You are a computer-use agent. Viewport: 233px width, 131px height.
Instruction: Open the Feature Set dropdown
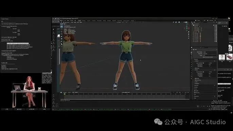click(x=210, y=54)
